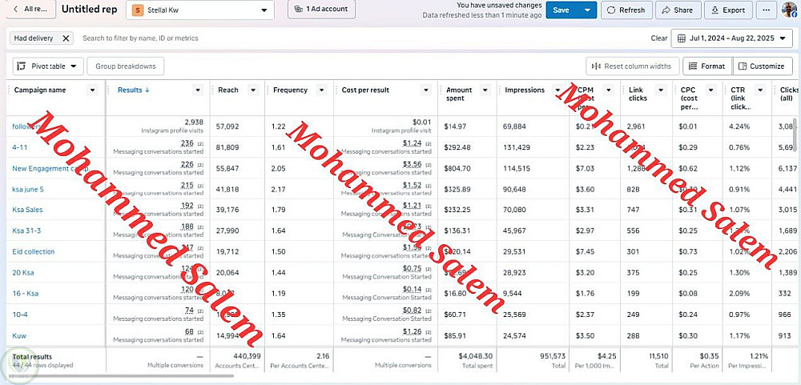Image resolution: width=801 pixels, height=385 pixels.
Task: Select the 4.24% CTR cell
Action: pyautogui.click(x=739, y=126)
